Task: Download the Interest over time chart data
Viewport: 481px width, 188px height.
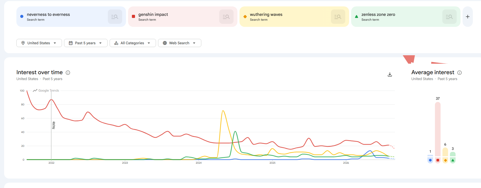Action: pyautogui.click(x=390, y=74)
